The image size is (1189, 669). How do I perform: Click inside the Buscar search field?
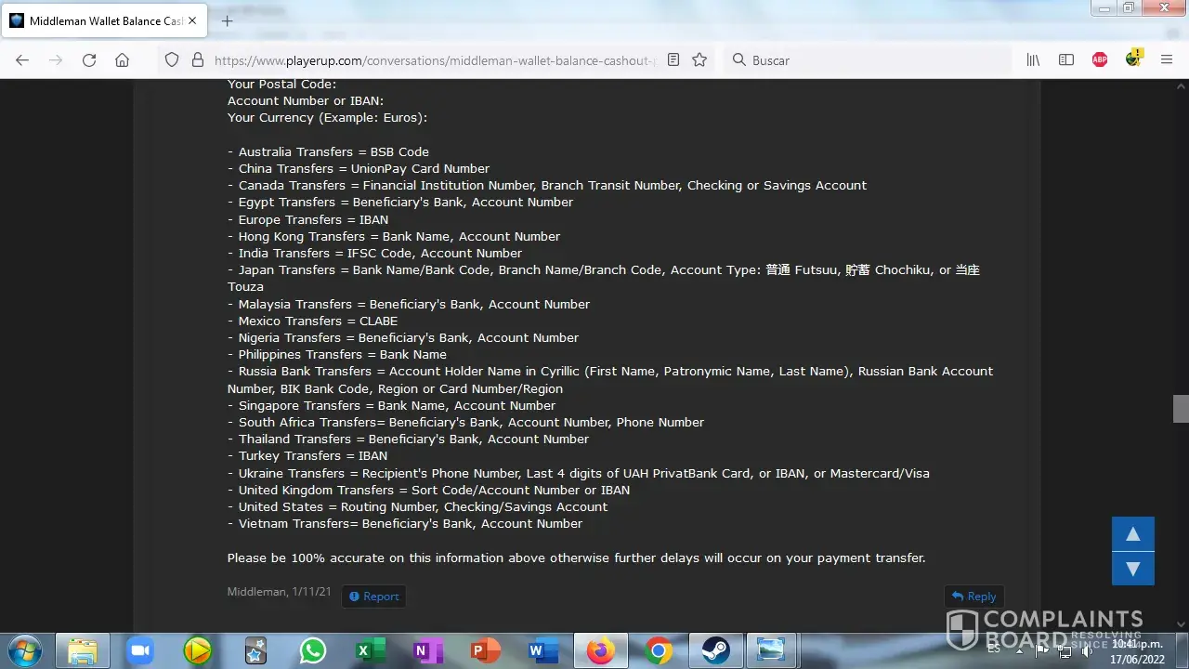click(873, 59)
